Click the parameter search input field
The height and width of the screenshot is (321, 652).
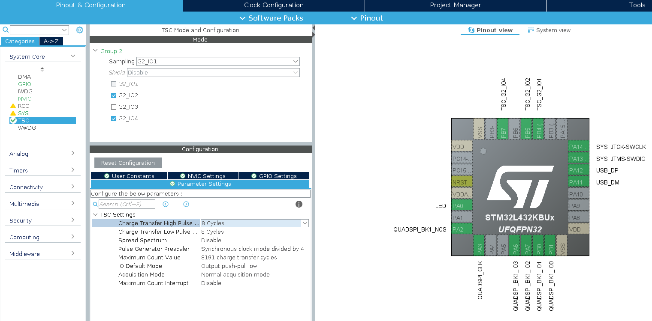pos(127,204)
